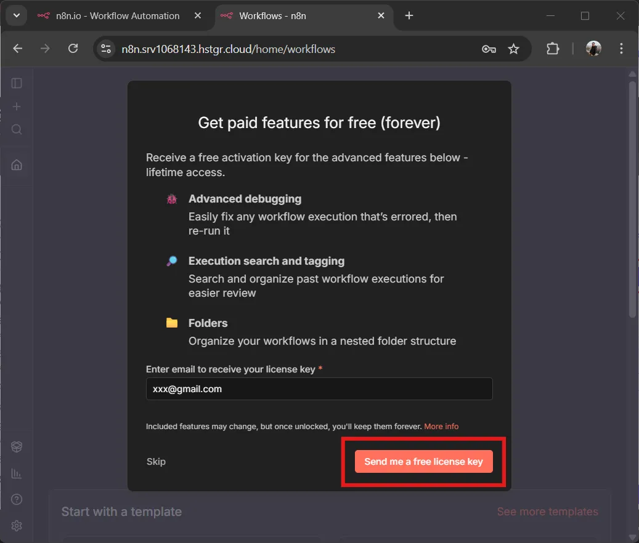The width and height of the screenshot is (639, 543).
Task: Open the browser profile avatar menu
Action: [x=593, y=48]
